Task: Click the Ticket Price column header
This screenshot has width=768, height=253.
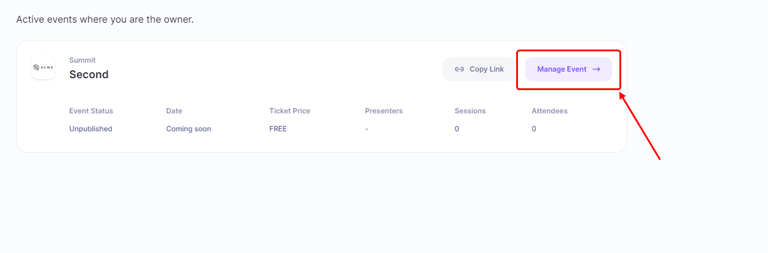Action: click(x=289, y=111)
